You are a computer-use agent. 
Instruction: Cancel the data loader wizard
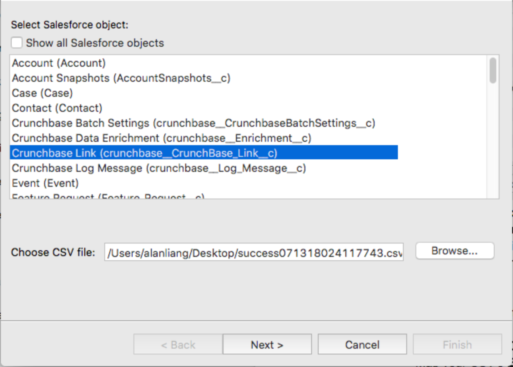[x=362, y=344]
